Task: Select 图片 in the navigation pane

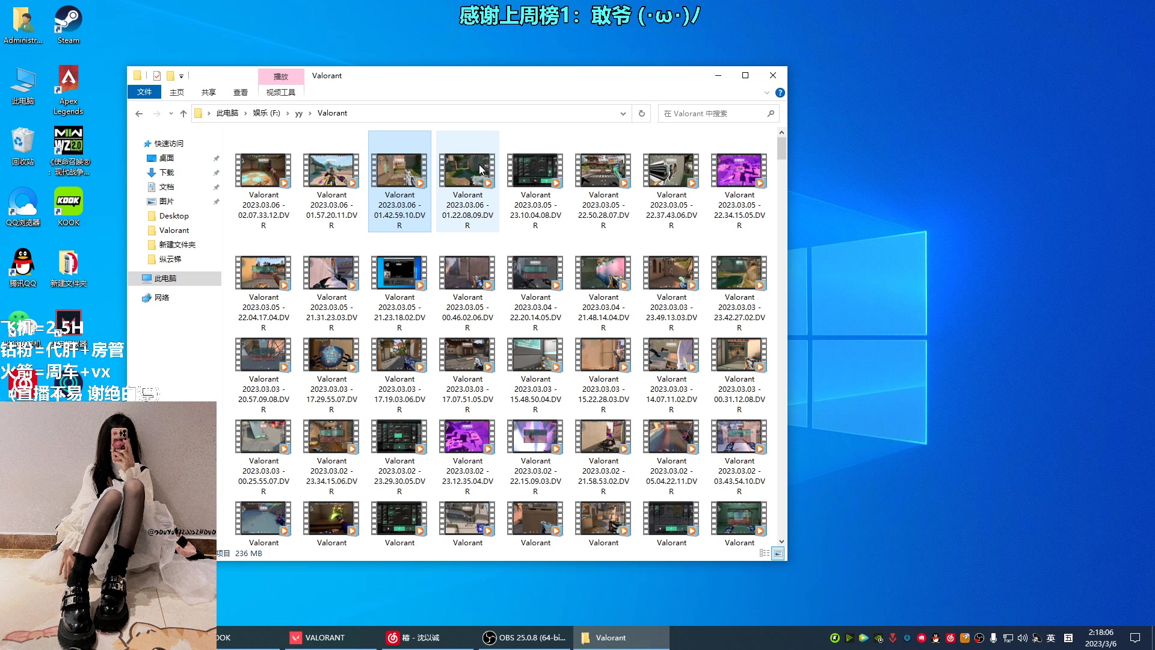Action: (167, 201)
